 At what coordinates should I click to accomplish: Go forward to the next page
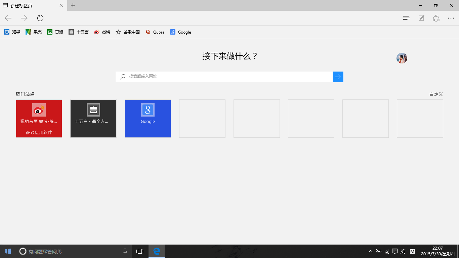24,18
